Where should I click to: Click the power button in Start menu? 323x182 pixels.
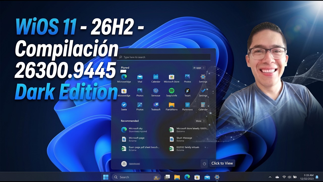pos(204,164)
